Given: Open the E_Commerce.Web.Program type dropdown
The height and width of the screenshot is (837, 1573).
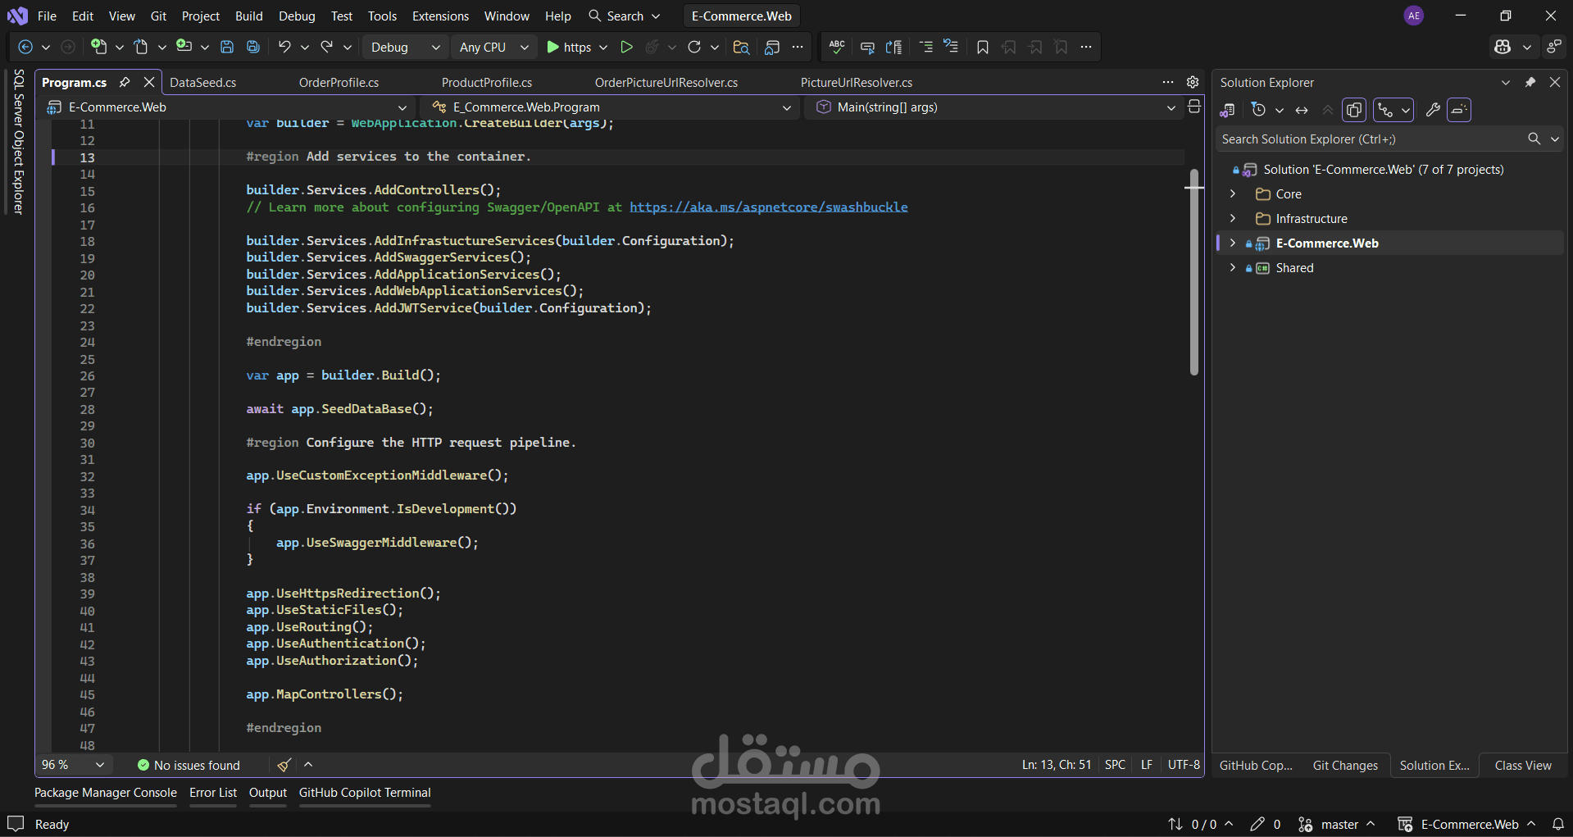Looking at the screenshot, I should click(611, 107).
